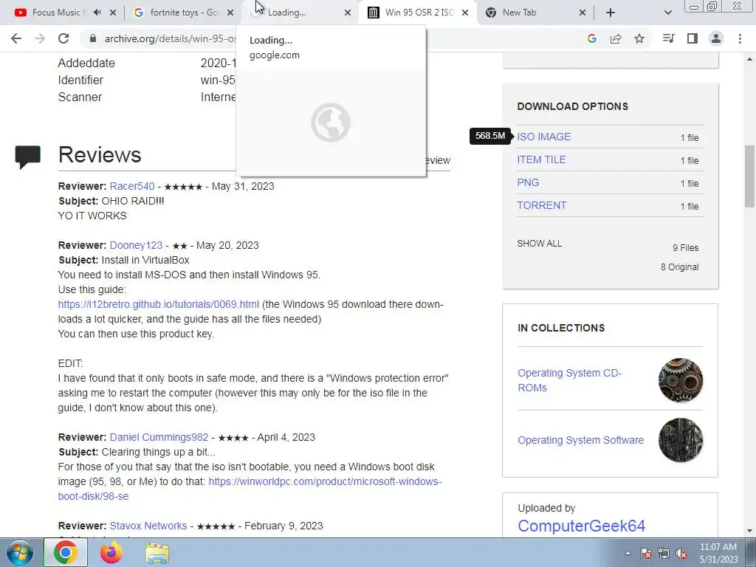Close the Loading tab

click(x=348, y=13)
